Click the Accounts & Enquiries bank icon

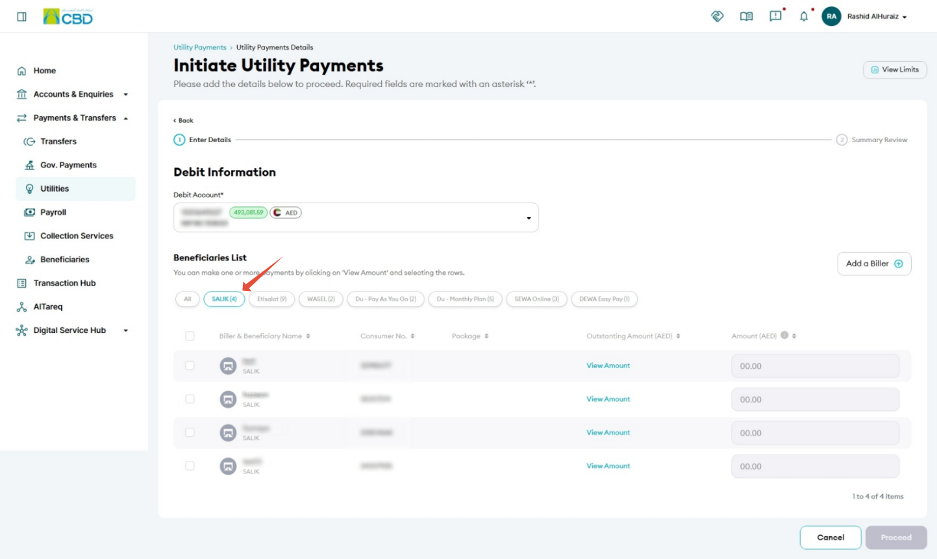[21, 94]
